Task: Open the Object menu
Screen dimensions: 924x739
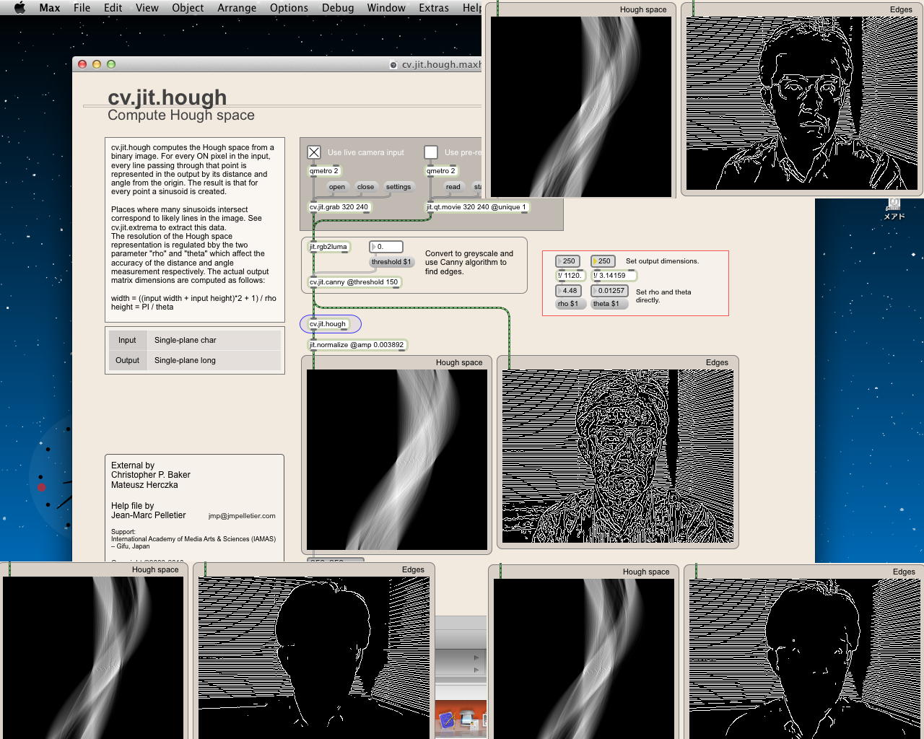Action: pyautogui.click(x=188, y=8)
